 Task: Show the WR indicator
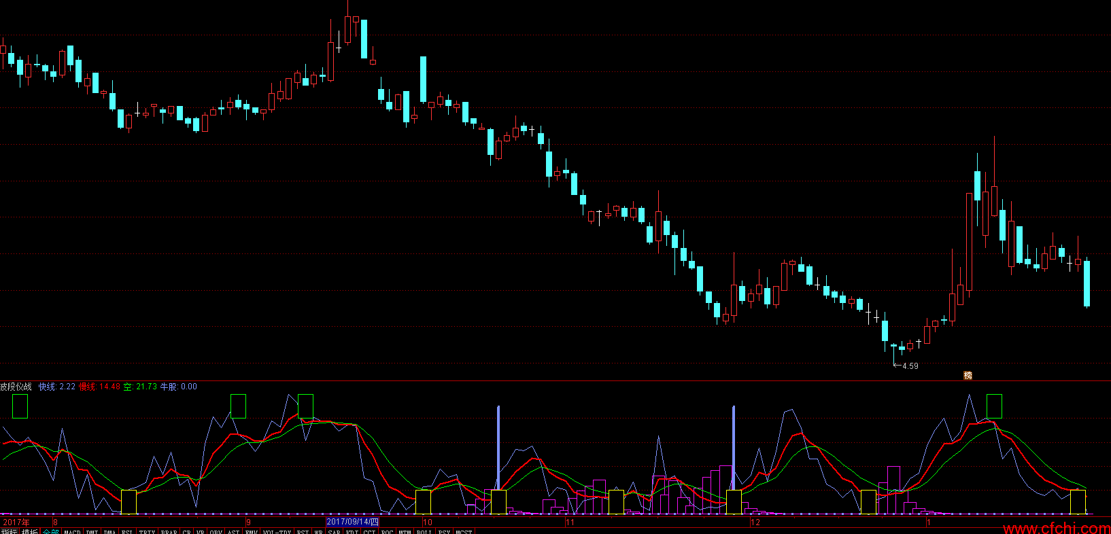coord(318,532)
